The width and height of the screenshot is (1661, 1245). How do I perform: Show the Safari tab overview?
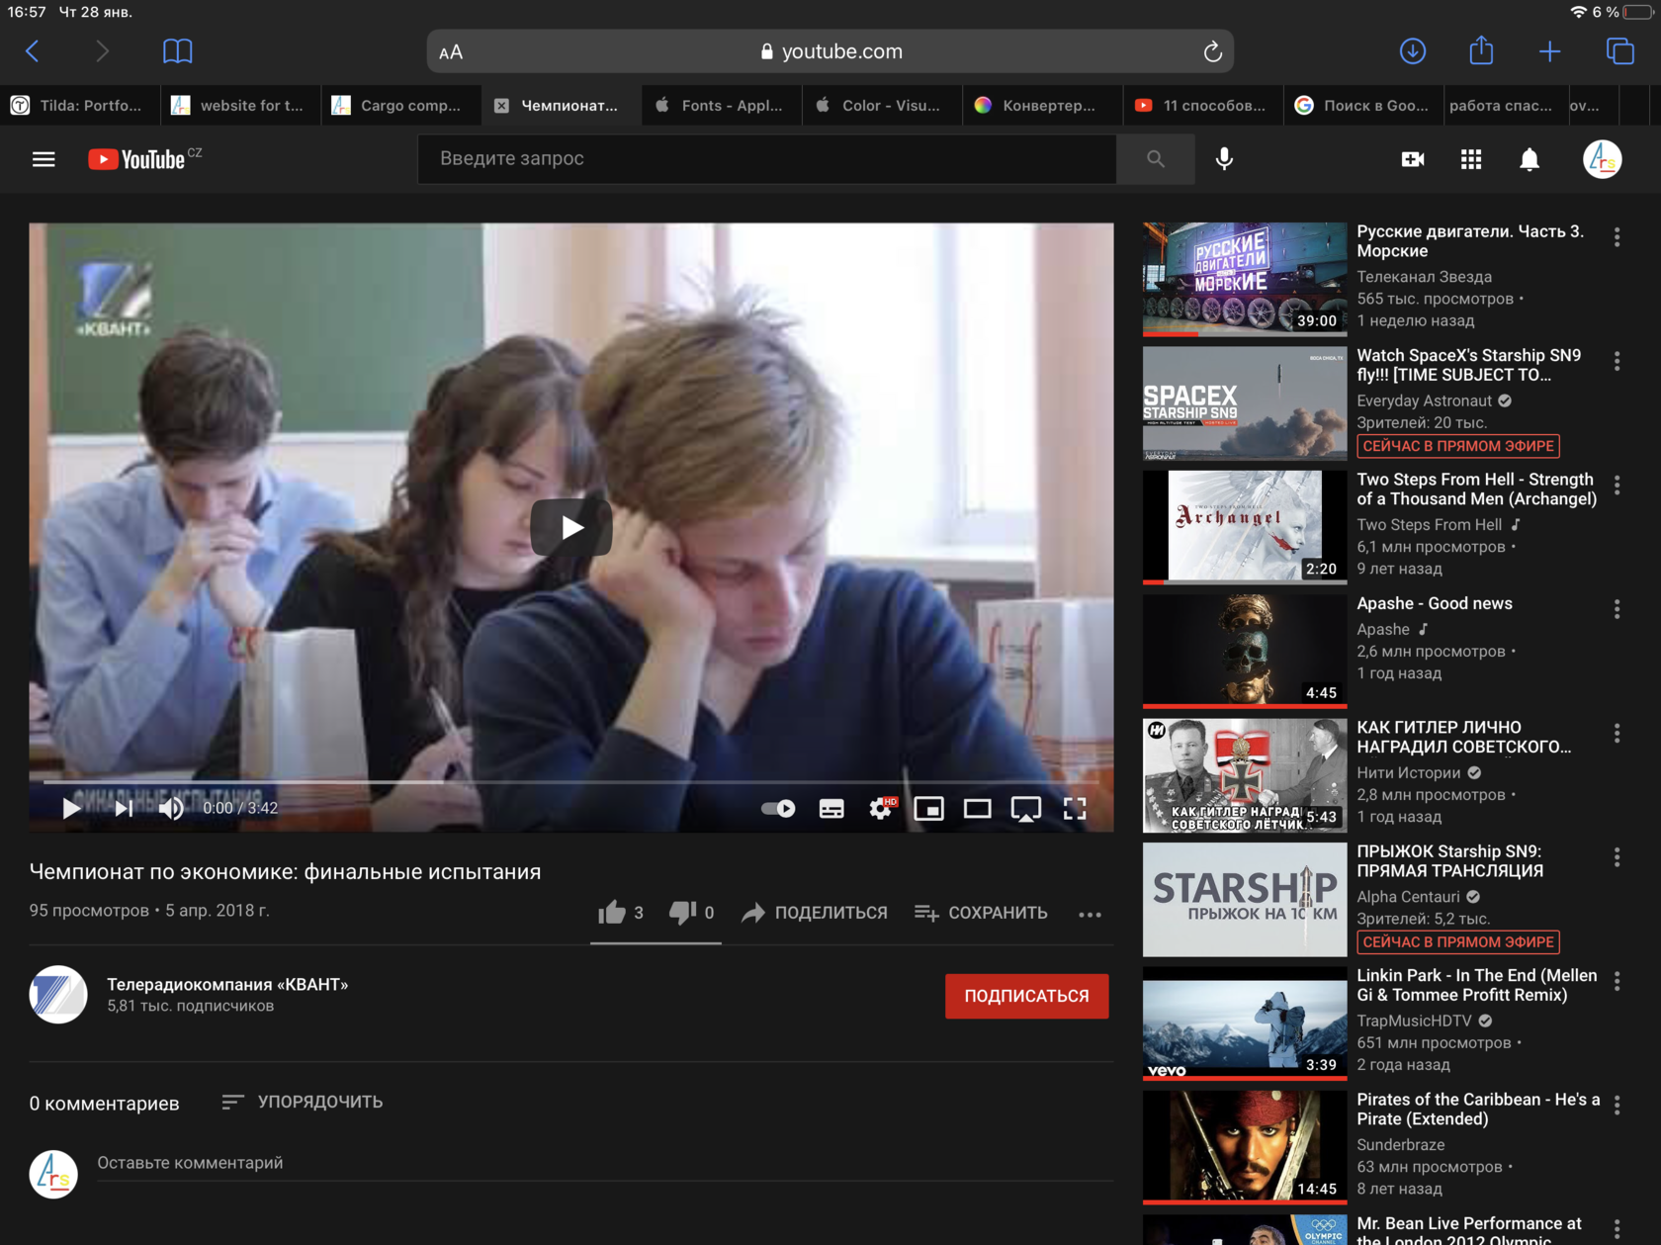tap(1619, 51)
